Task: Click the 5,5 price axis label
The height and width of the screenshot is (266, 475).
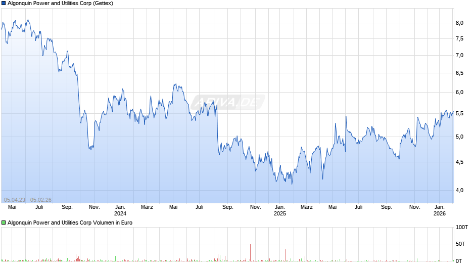Action: tap(459, 114)
